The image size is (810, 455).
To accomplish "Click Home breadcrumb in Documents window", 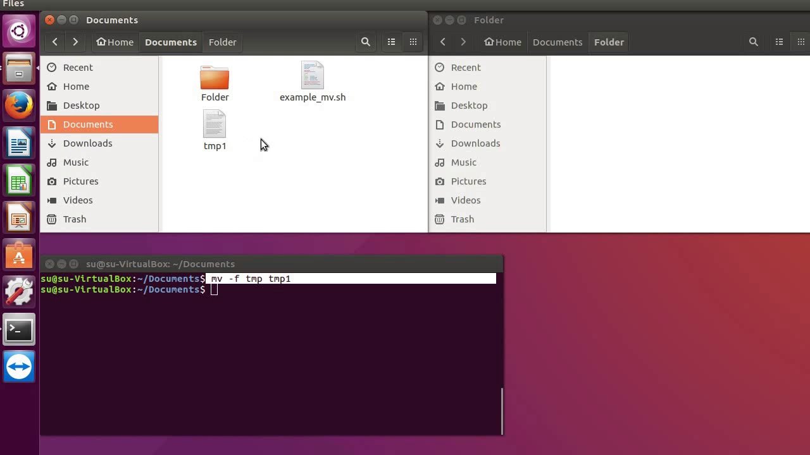I will tap(115, 42).
